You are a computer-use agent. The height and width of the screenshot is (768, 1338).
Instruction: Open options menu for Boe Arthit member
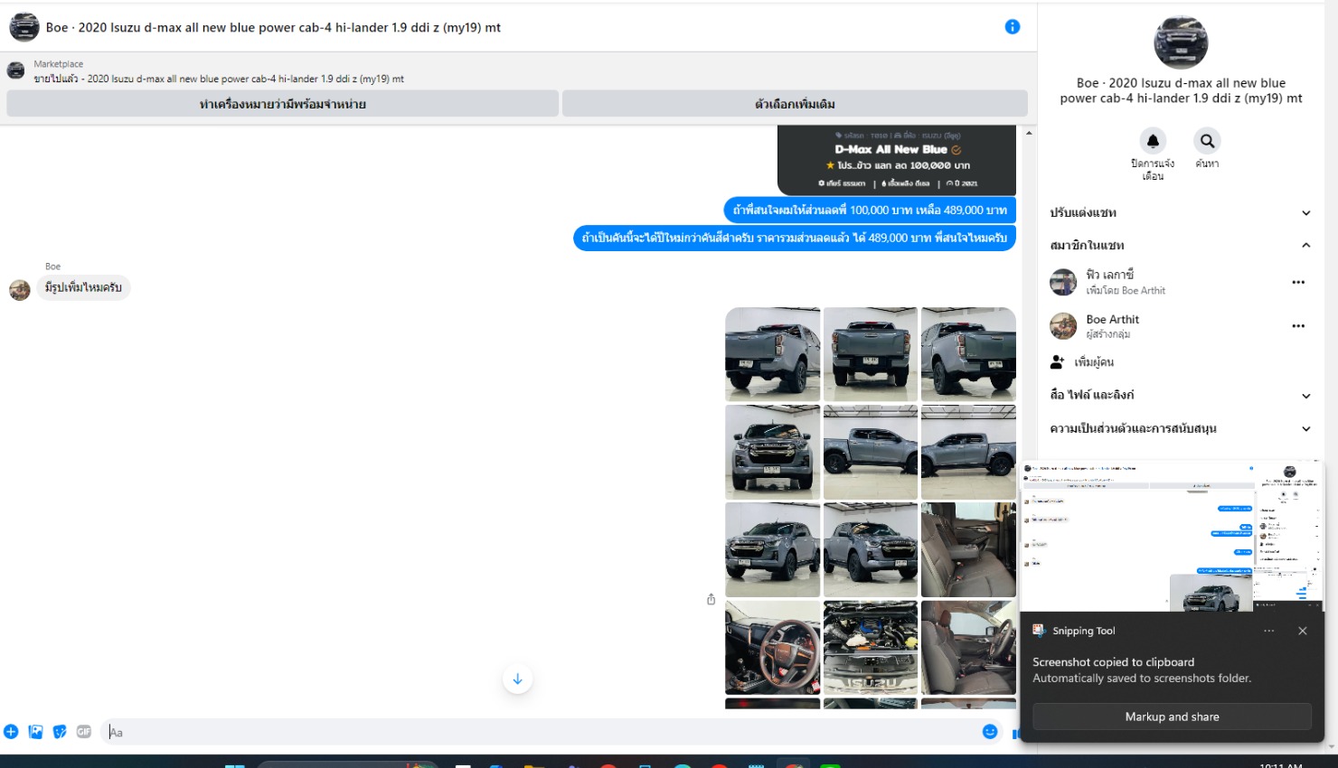click(1298, 326)
